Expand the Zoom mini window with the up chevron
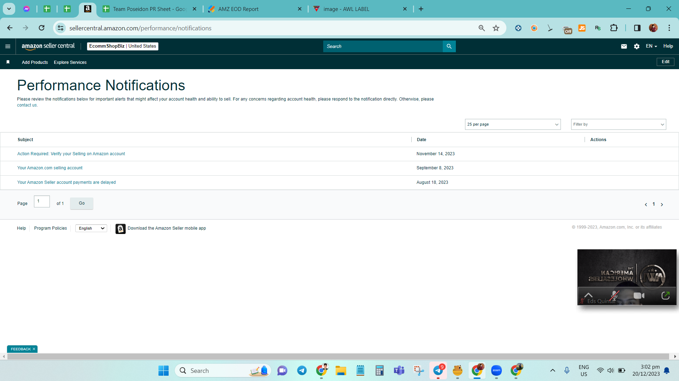This screenshot has width=679, height=381. tap(588, 295)
